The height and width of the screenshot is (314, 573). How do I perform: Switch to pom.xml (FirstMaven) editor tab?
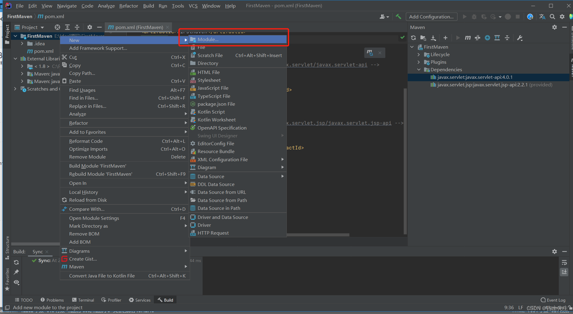(x=138, y=27)
